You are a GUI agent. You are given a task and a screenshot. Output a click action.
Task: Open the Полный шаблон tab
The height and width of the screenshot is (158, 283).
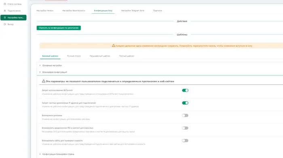127,56
